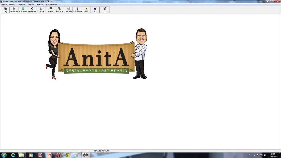Open Ajuda help with question mark

86,10
